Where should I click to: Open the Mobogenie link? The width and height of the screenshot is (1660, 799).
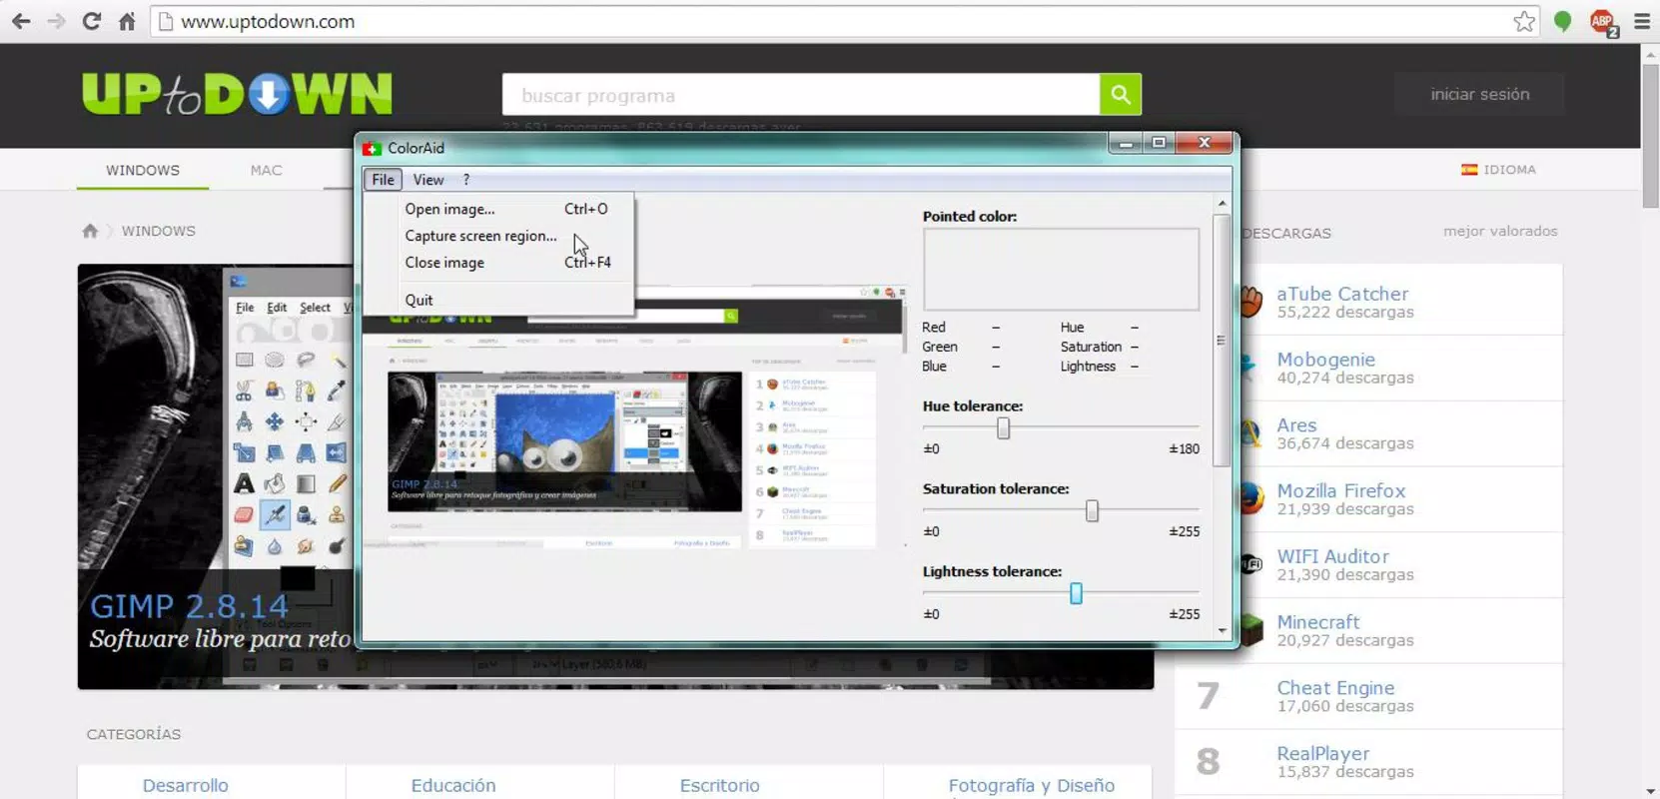click(1325, 360)
